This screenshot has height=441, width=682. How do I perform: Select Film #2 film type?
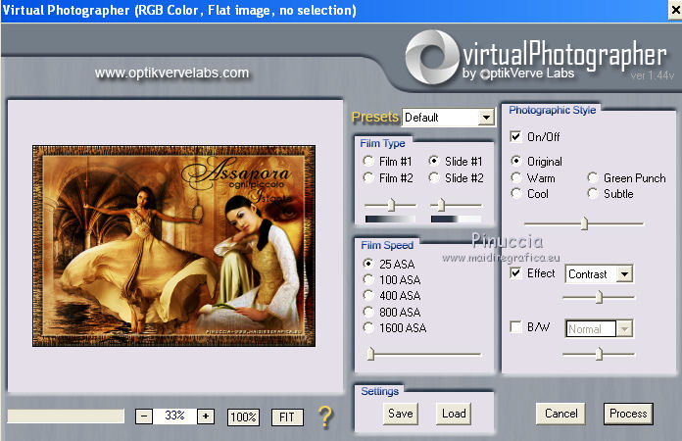click(x=368, y=177)
